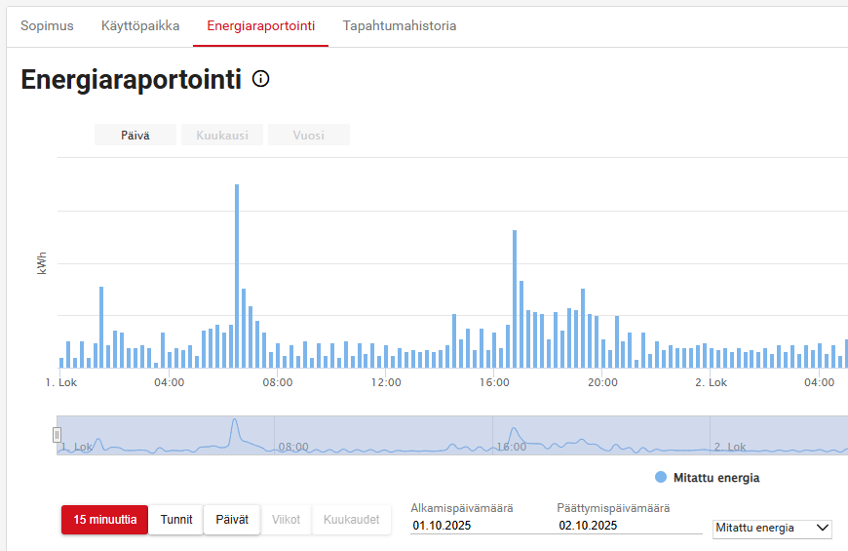Image resolution: width=848 pixels, height=551 pixels.
Task: Click the navigator peak near 16:00
Action: point(514,432)
